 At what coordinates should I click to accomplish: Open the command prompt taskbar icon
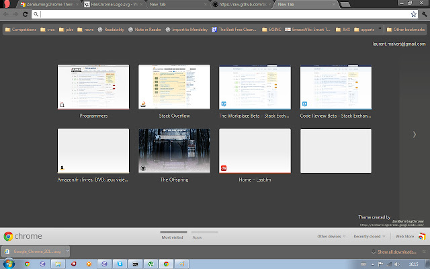click(135, 264)
